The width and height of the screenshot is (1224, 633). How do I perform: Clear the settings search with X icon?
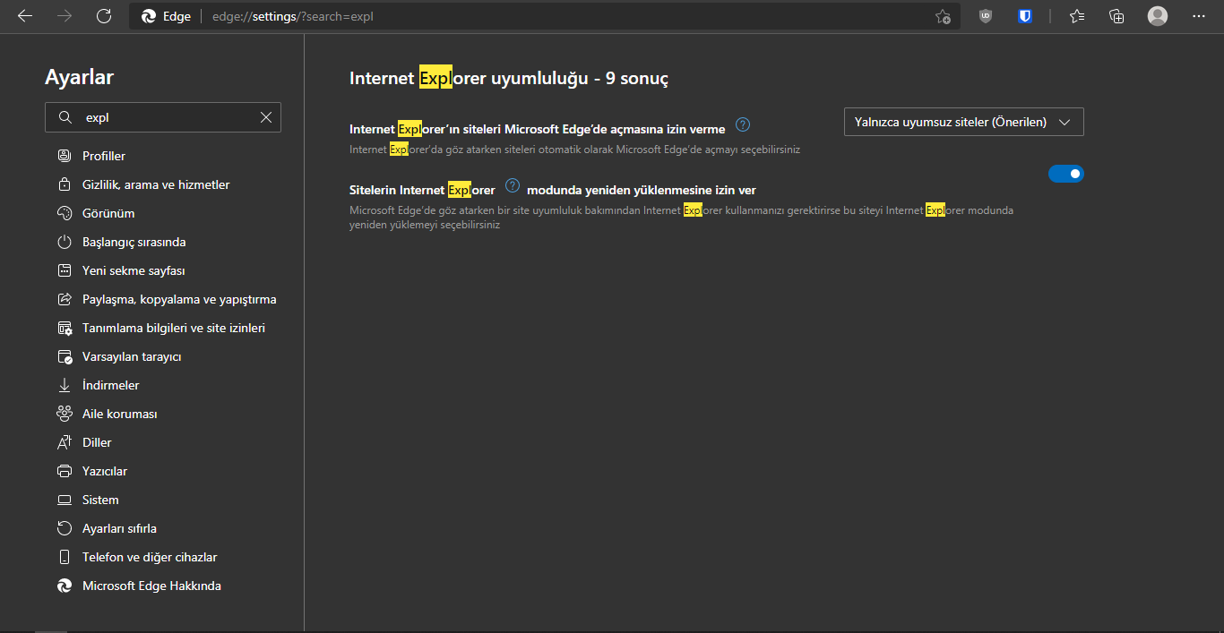coord(266,117)
